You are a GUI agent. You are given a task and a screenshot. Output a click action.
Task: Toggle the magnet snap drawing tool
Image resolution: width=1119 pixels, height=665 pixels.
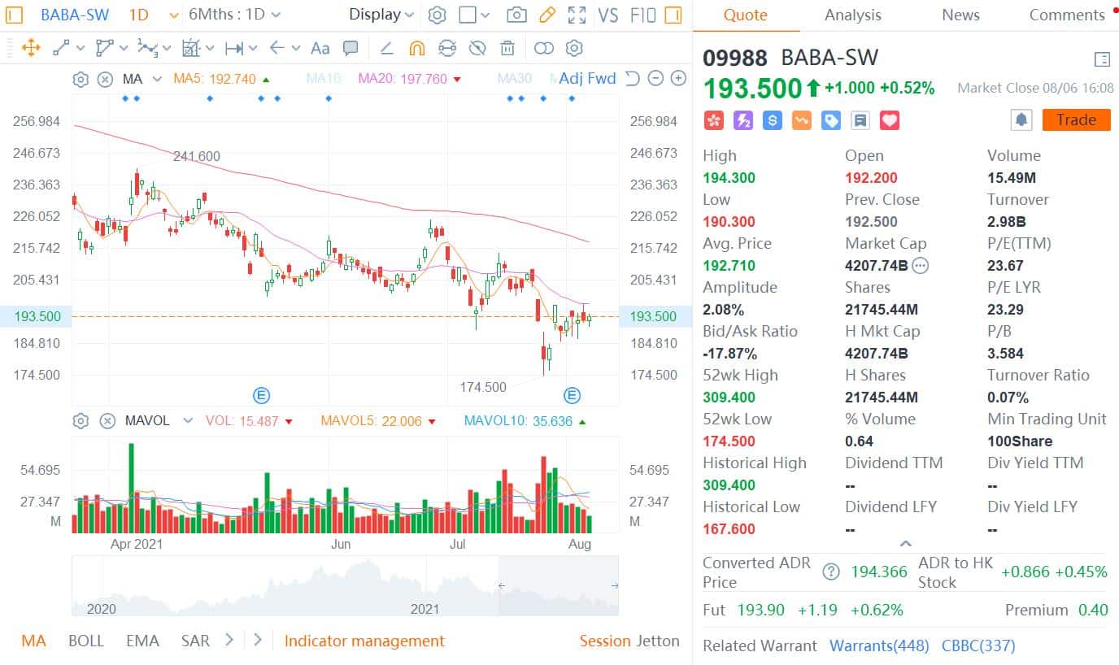tap(417, 49)
